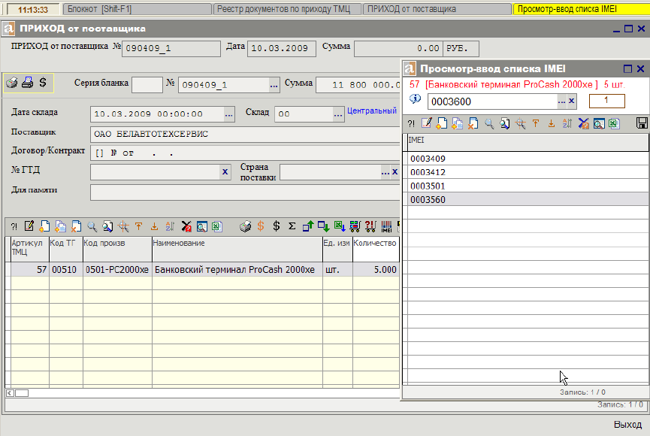Click the IMEI column header
Image resolution: width=650 pixels, height=436 pixels.
point(528,143)
